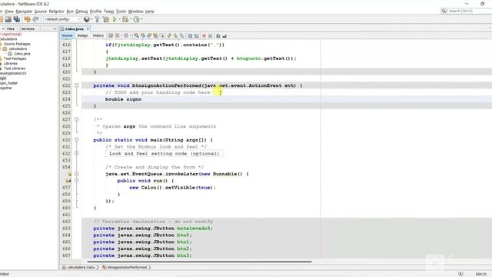Close the Calcu.java editor tab
Image resolution: width=492 pixels, height=277 pixels.
pos(88,29)
